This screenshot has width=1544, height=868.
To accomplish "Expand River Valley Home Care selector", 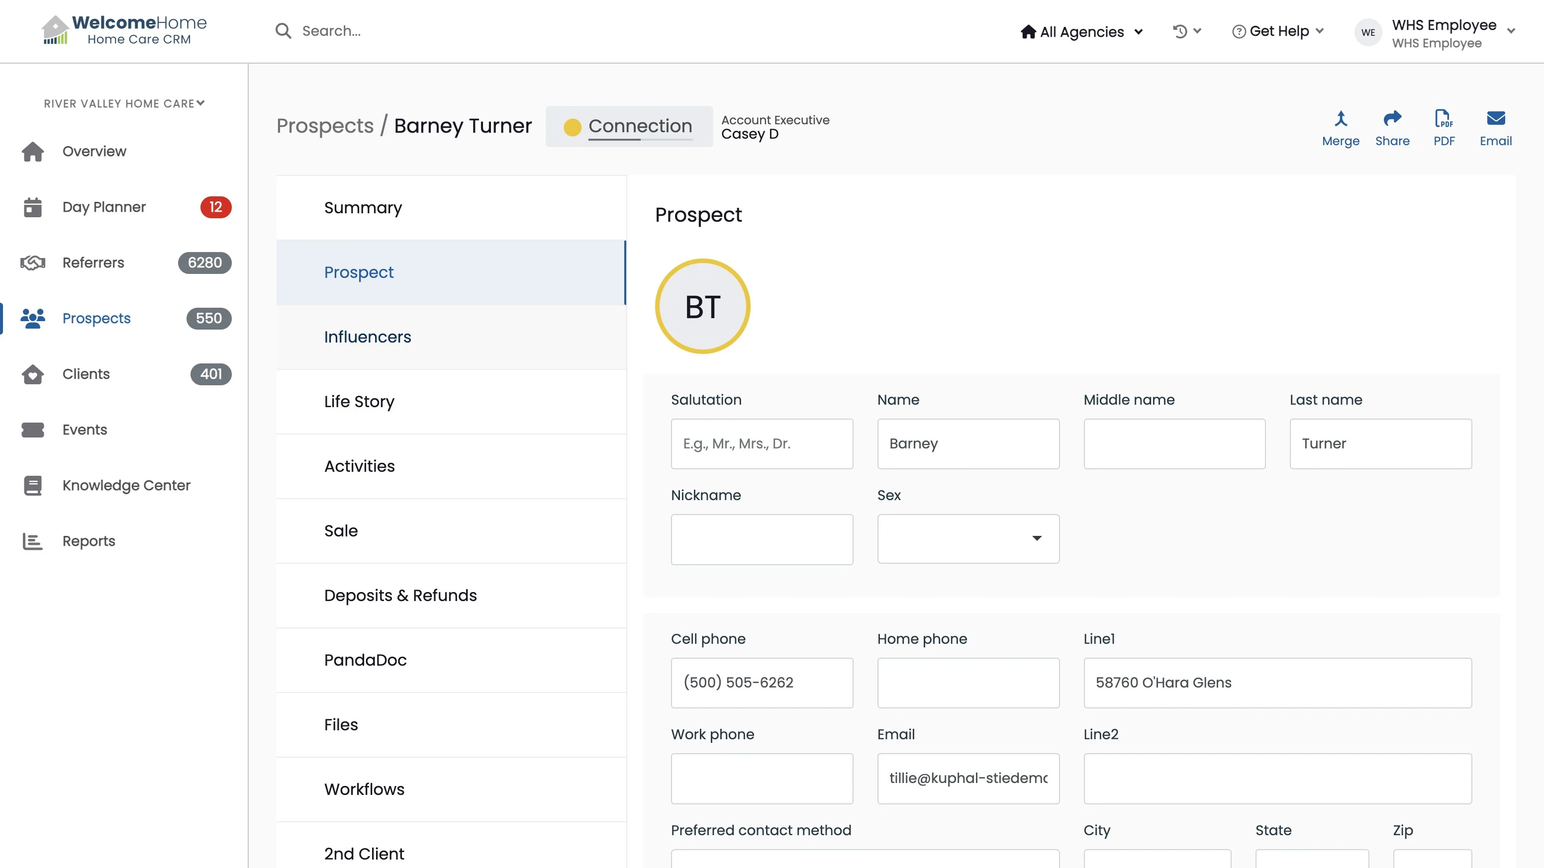I will pyautogui.click(x=124, y=103).
